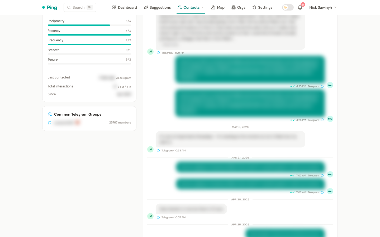380x237 pixels.
Task: Select the Contacts tab
Action: point(191,7)
